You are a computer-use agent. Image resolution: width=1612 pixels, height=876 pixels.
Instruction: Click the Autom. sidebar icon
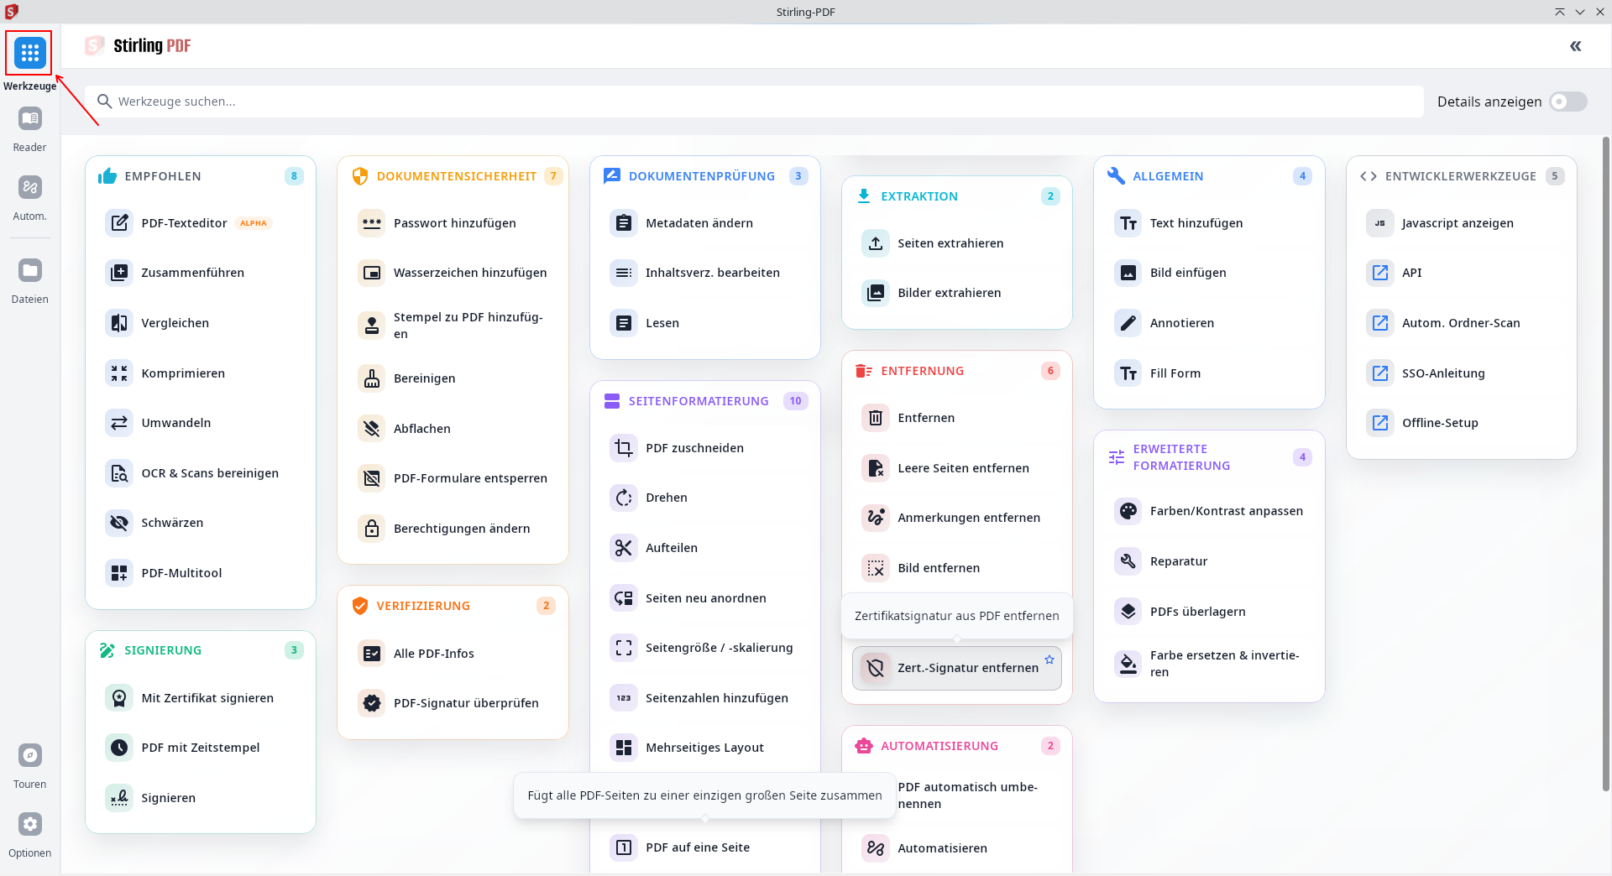tap(30, 188)
